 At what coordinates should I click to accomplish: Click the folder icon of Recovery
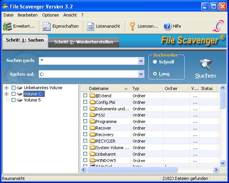[92, 135]
